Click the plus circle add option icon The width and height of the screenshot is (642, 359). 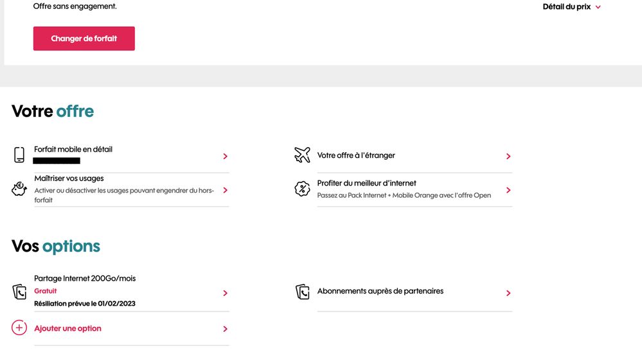tap(19, 328)
